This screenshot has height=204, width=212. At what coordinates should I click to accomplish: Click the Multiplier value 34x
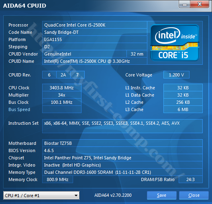point(62,95)
